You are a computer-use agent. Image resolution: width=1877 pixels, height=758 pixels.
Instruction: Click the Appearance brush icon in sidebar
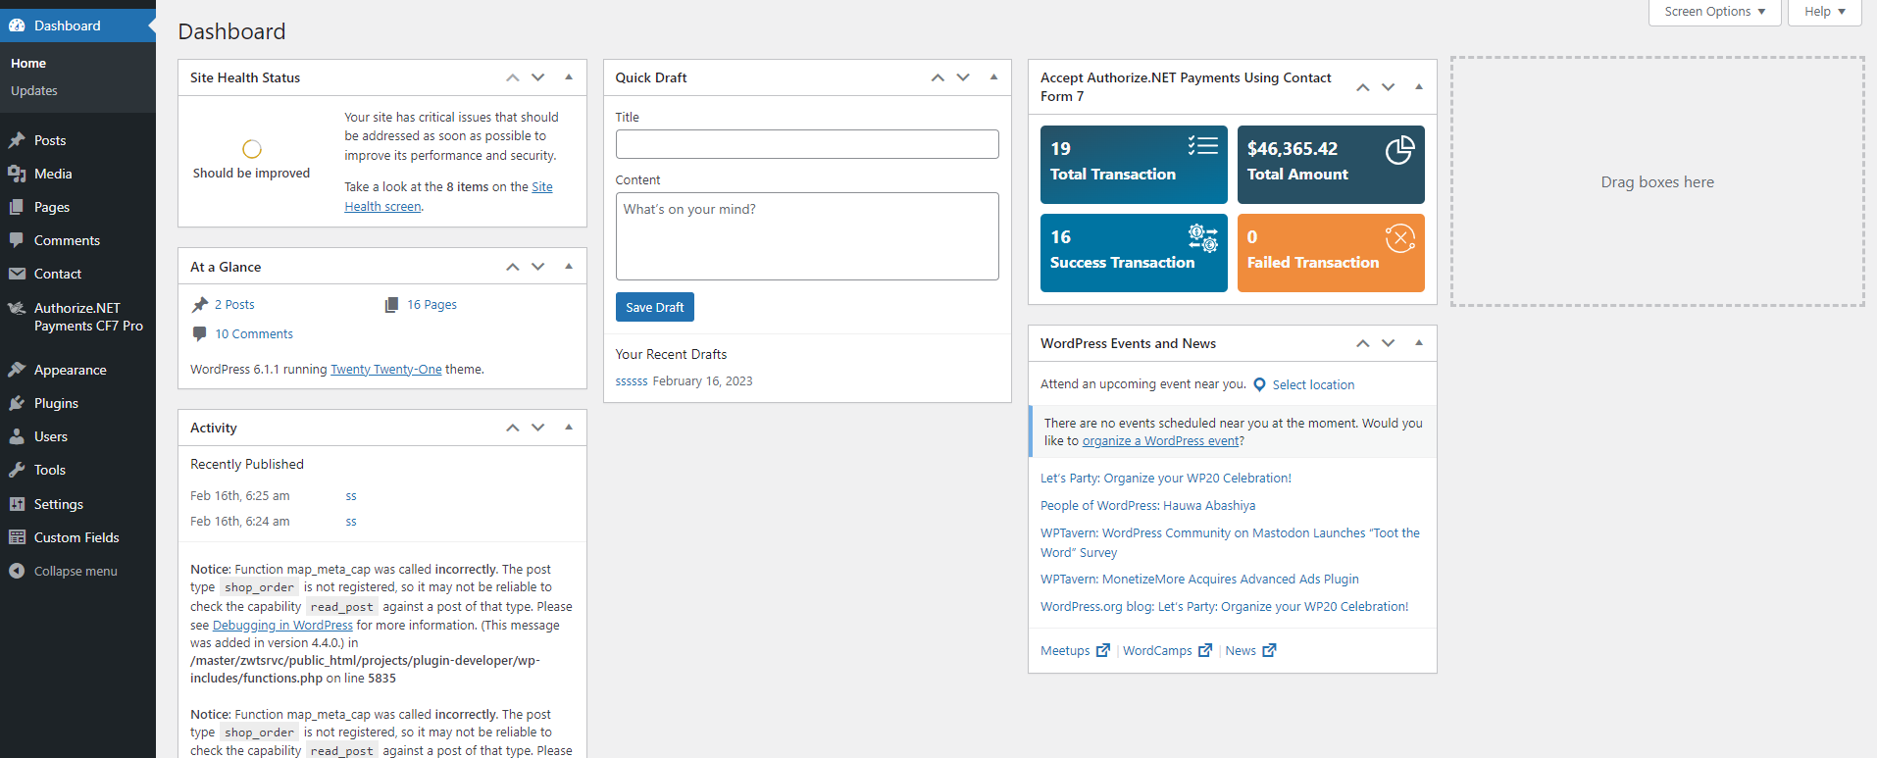17,370
